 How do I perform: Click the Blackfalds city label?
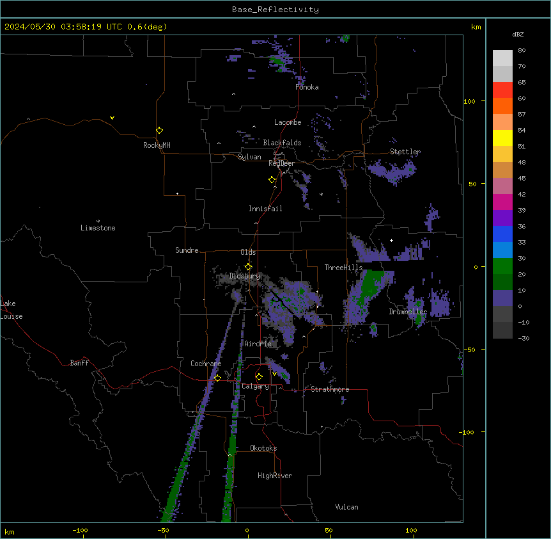[x=282, y=143]
